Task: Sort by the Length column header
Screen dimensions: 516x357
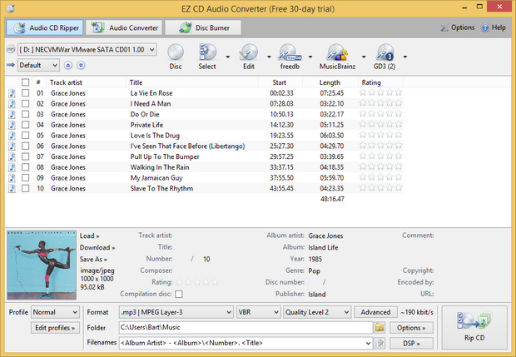Action: pyautogui.click(x=330, y=82)
